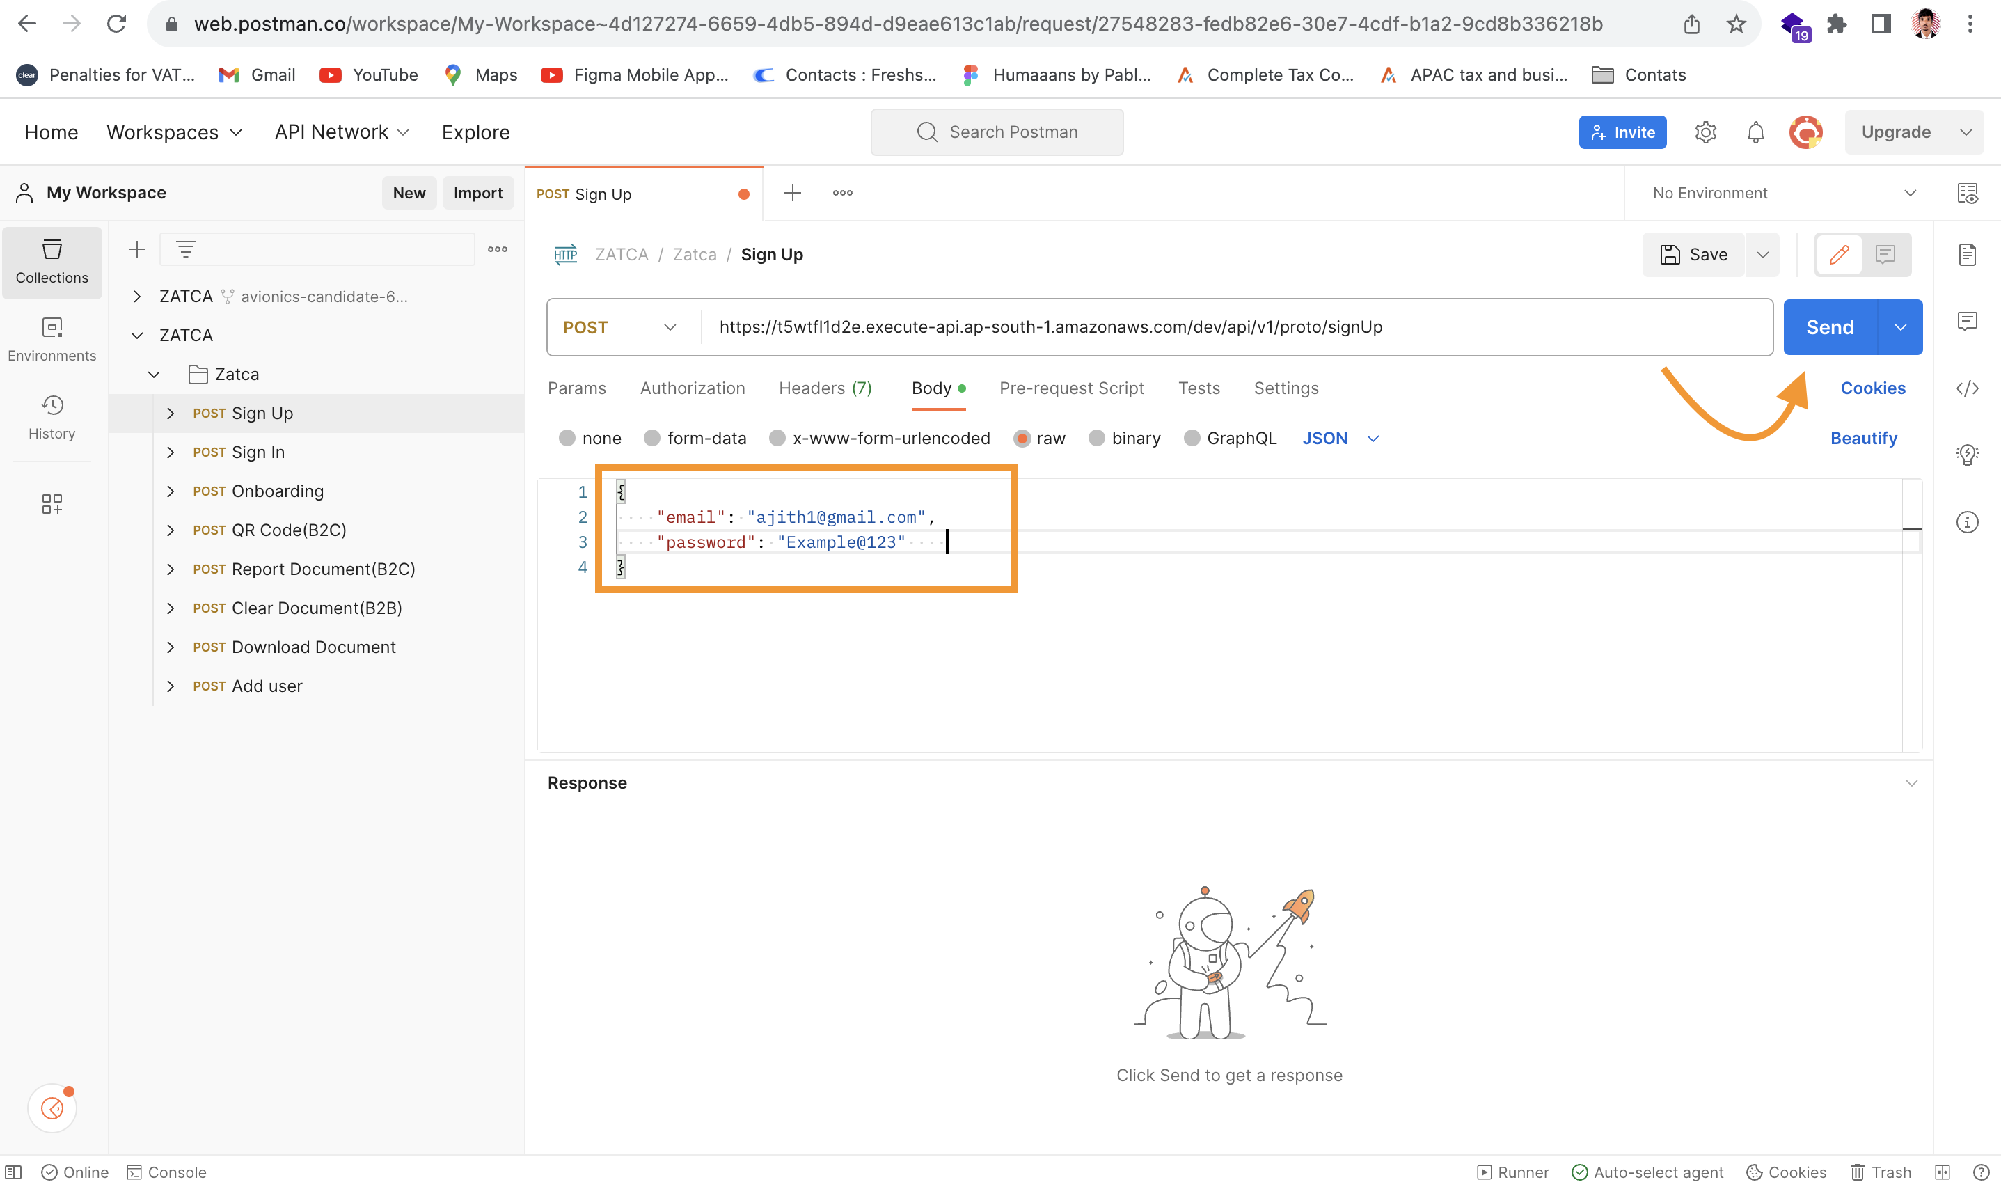Open the request Documentation panel on the right
This screenshot has width=2001, height=1189.
[1969, 254]
